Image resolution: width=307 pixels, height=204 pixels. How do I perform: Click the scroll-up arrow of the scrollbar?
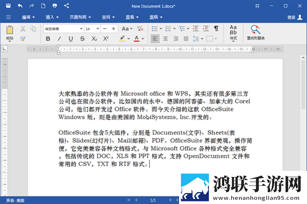[x=303, y=58]
